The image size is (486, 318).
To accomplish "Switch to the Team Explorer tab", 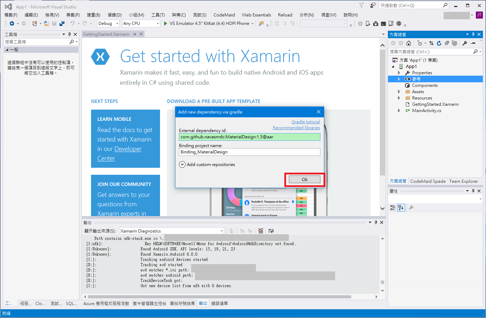I will 464,181.
